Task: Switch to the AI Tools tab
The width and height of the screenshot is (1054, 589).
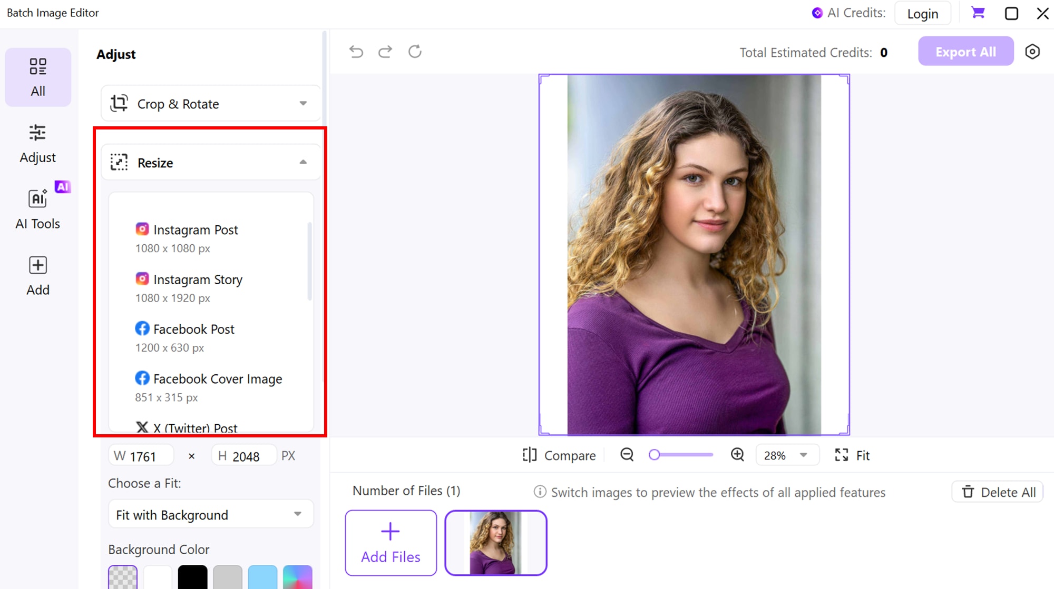Action: point(38,209)
